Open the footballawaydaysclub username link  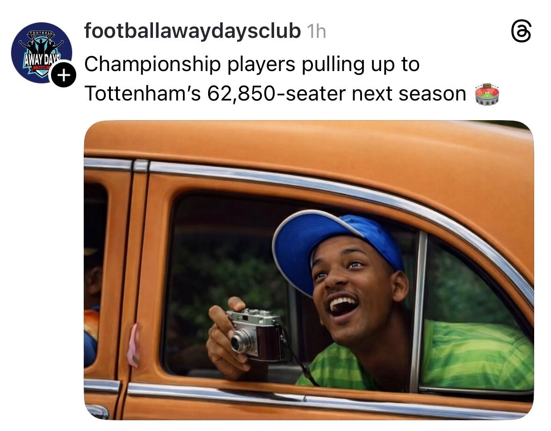pos(192,31)
